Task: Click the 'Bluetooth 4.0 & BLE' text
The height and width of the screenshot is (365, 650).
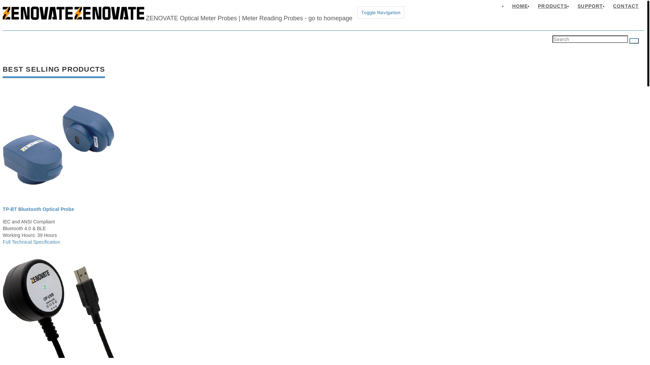Action: pyautogui.click(x=24, y=228)
